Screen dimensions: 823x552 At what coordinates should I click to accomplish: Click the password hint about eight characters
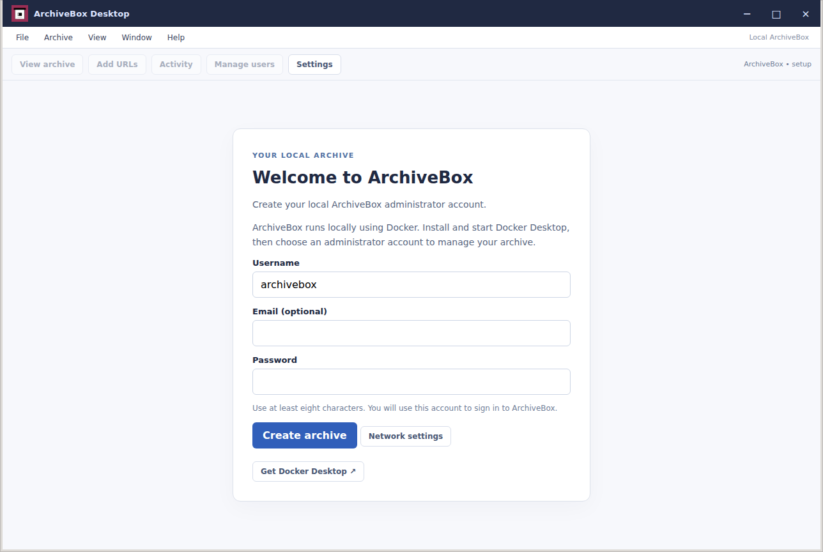404,408
